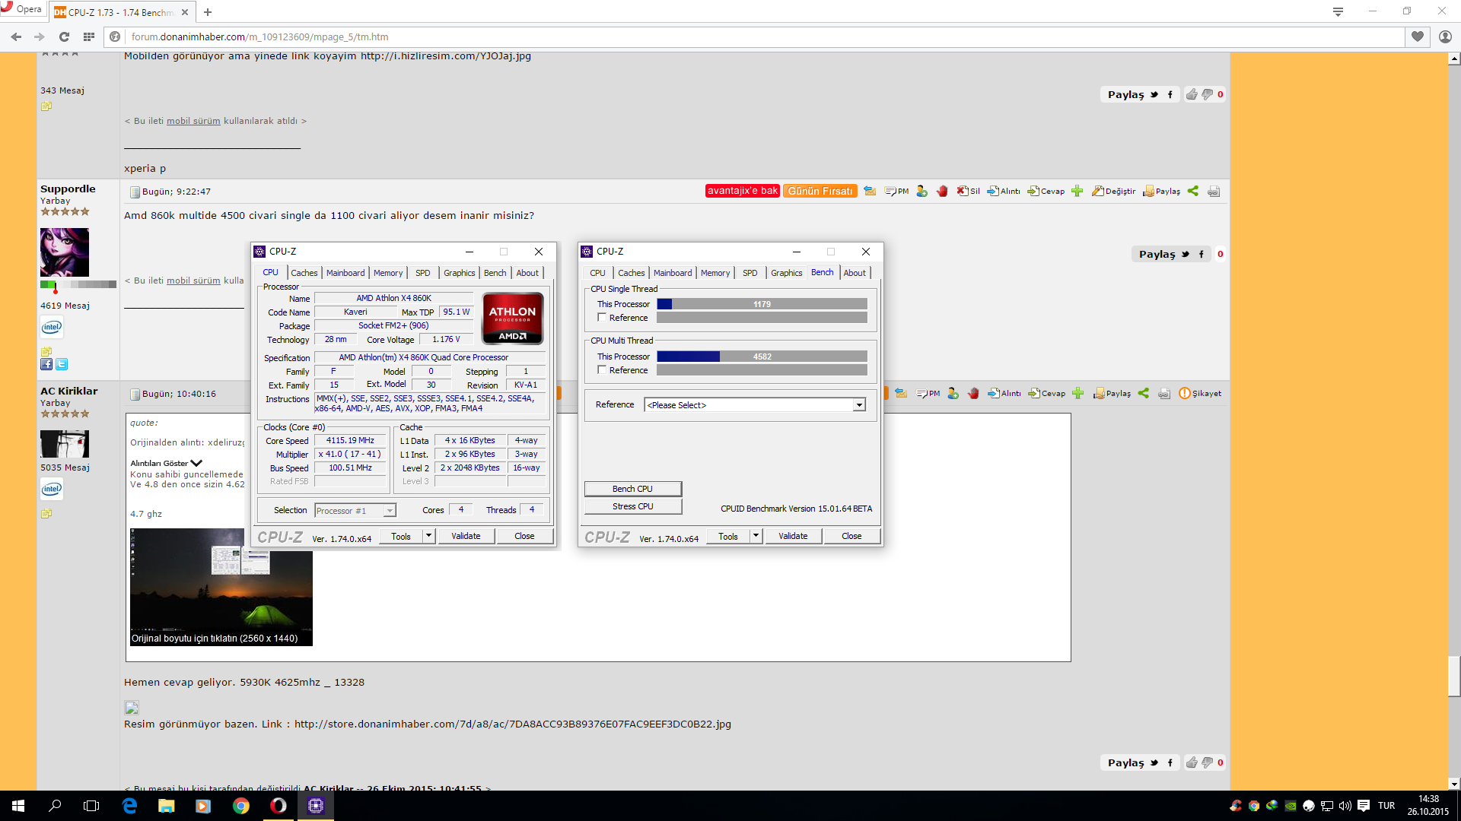
Task: Click Alıntı quote button in Suppordle's post
Action: [x=1004, y=192]
